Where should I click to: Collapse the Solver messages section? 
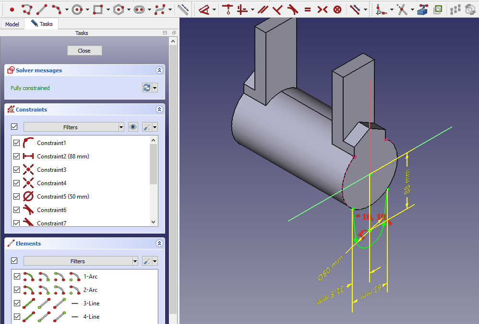click(x=159, y=70)
